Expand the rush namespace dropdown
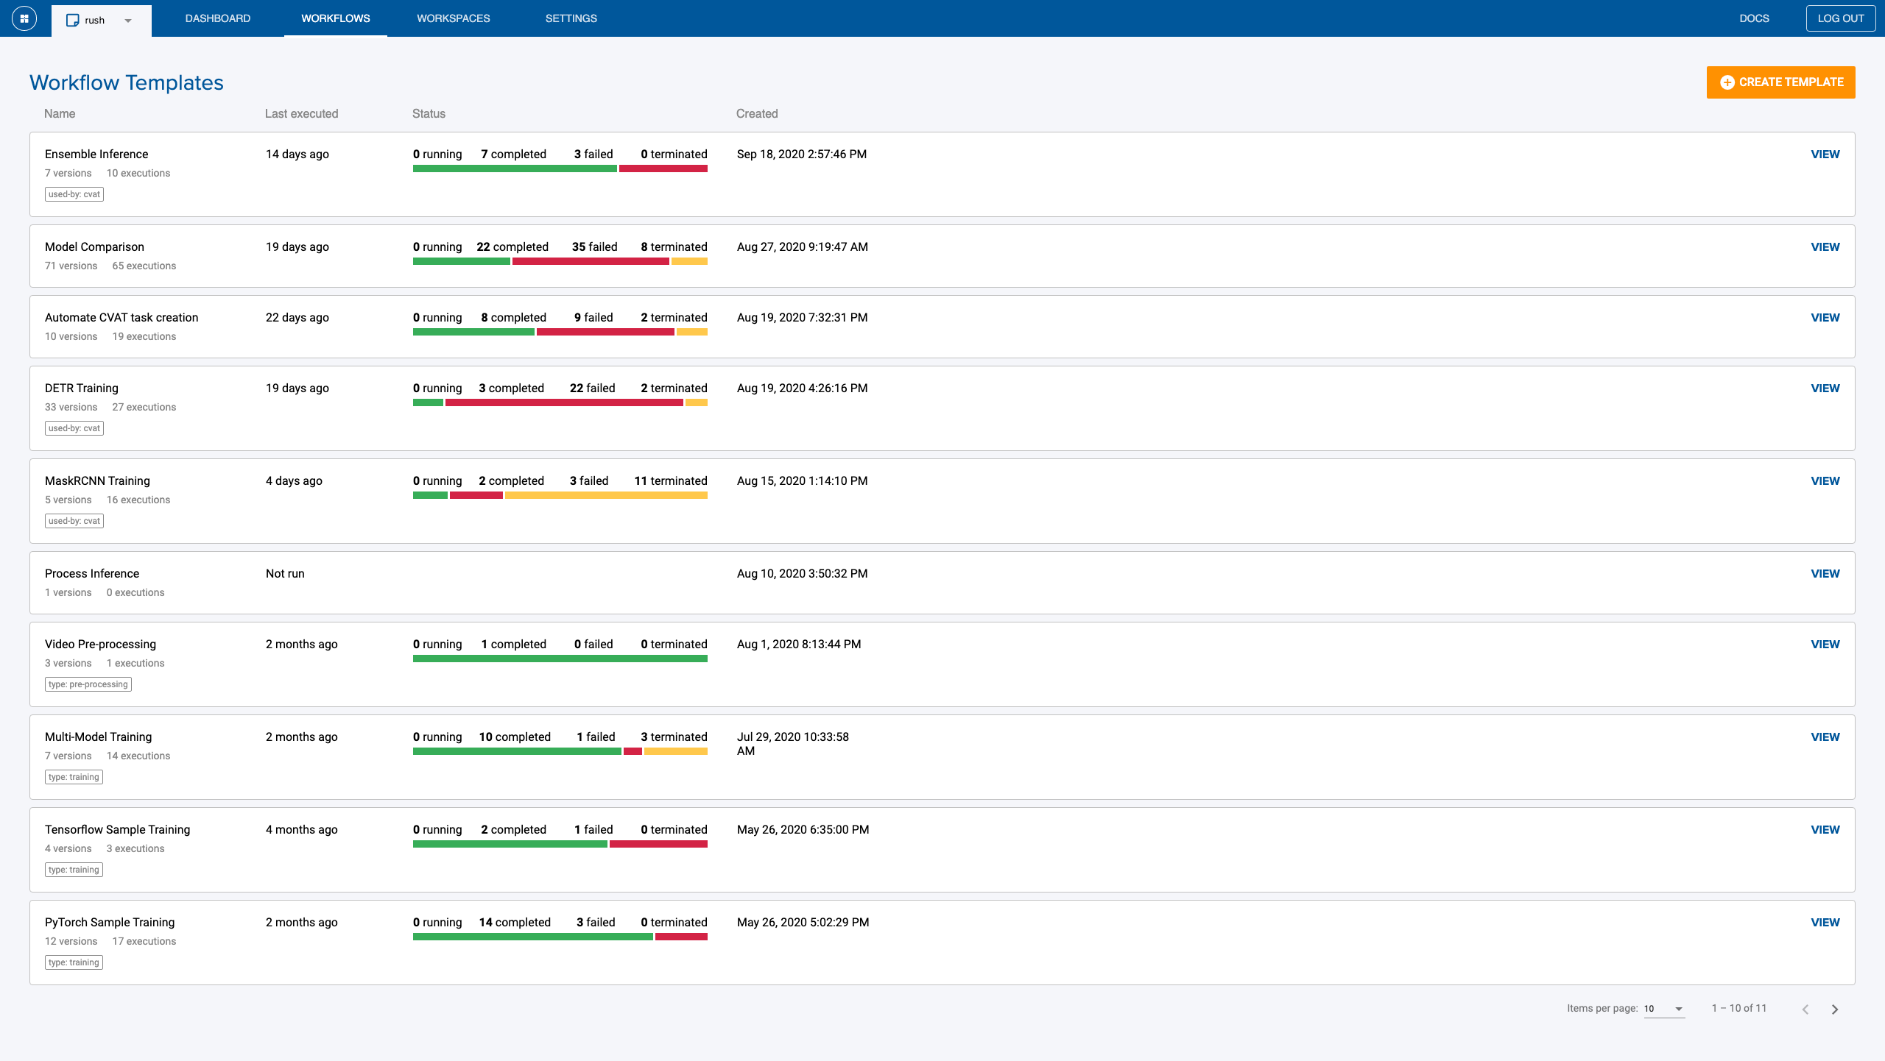The height and width of the screenshot is (1061, 1885). tap(128, 21)
